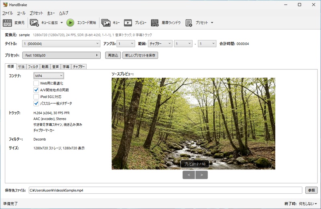Image resolution: width=321 pixels, height=209 pixels.
Task: Toggle パススルー一般メタデータ checkbox
Action: click(x=36, y=103)
